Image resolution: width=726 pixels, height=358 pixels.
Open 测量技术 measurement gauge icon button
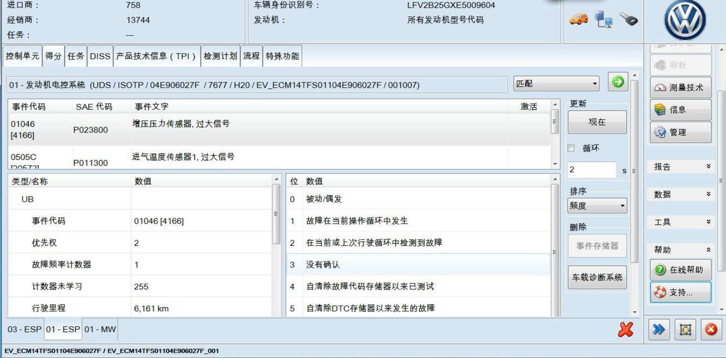[680, 88]
